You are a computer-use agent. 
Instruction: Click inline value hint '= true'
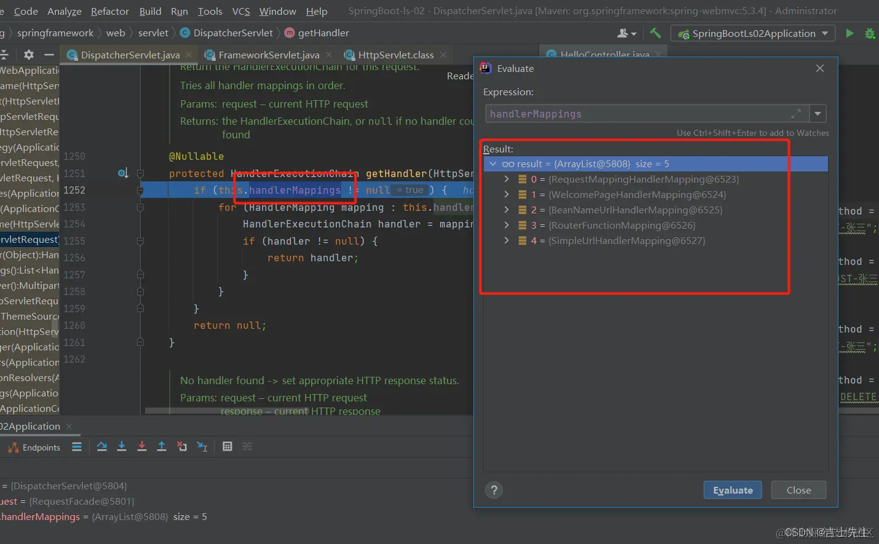(x=410, y=191)
